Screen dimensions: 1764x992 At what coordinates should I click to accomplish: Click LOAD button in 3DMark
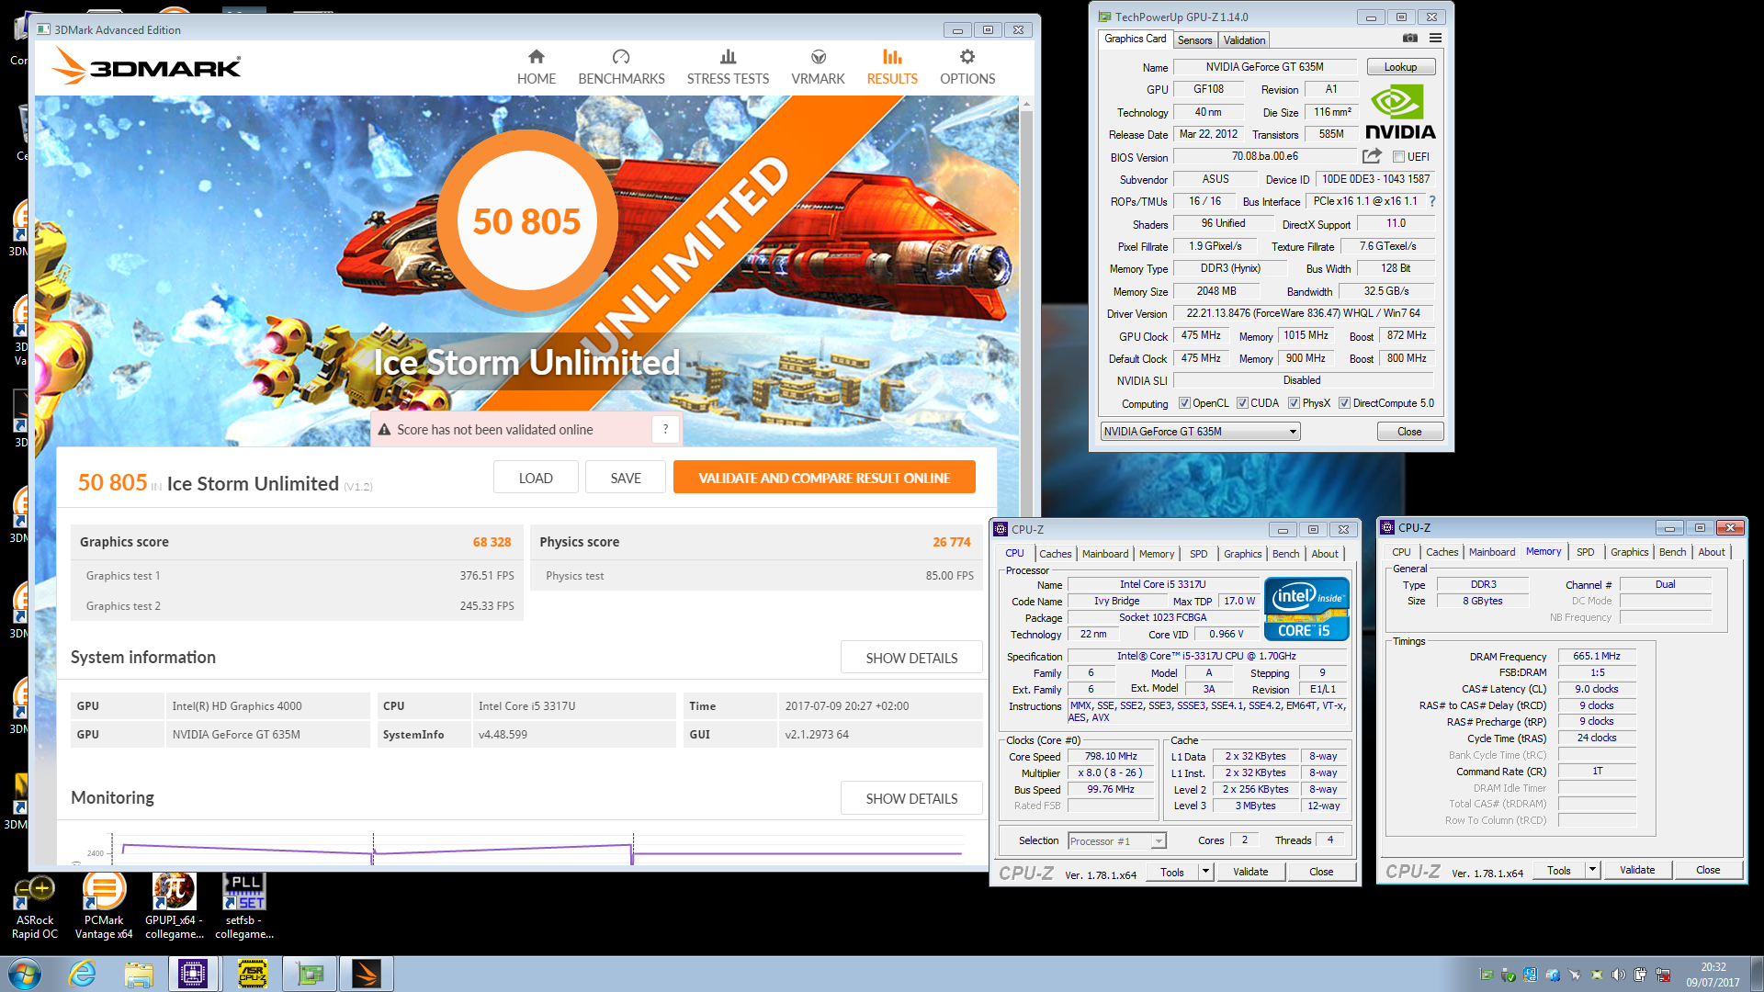pos(536,478)
